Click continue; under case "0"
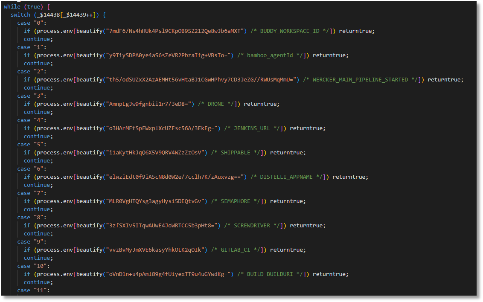The height and width of the screenshot is (302, 483). click(38, 39)
